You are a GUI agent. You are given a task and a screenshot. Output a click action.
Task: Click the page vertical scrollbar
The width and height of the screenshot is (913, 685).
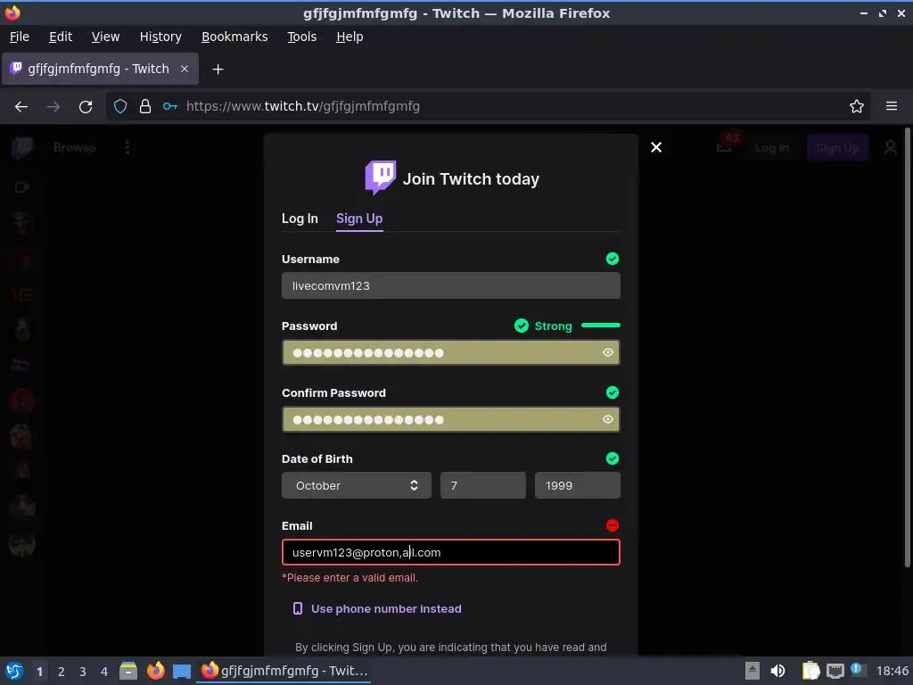(x=907, y=347)
